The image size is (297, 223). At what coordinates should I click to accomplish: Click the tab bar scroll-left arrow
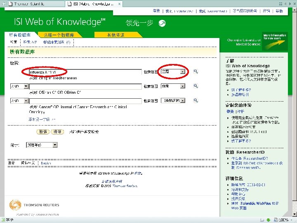click(x=285, y=4)
